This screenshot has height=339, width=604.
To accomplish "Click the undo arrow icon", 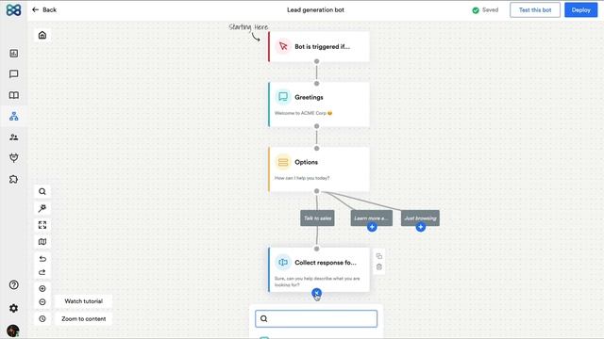I will (42, 259).
